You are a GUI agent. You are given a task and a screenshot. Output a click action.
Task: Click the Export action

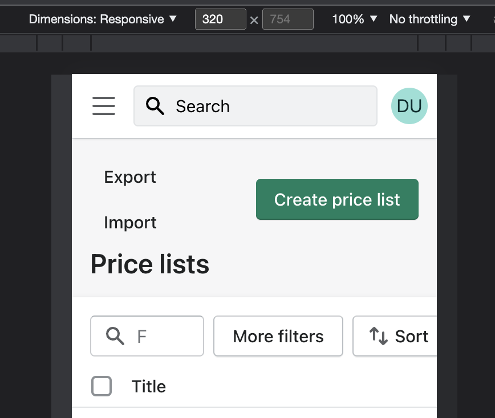(130, 177)
